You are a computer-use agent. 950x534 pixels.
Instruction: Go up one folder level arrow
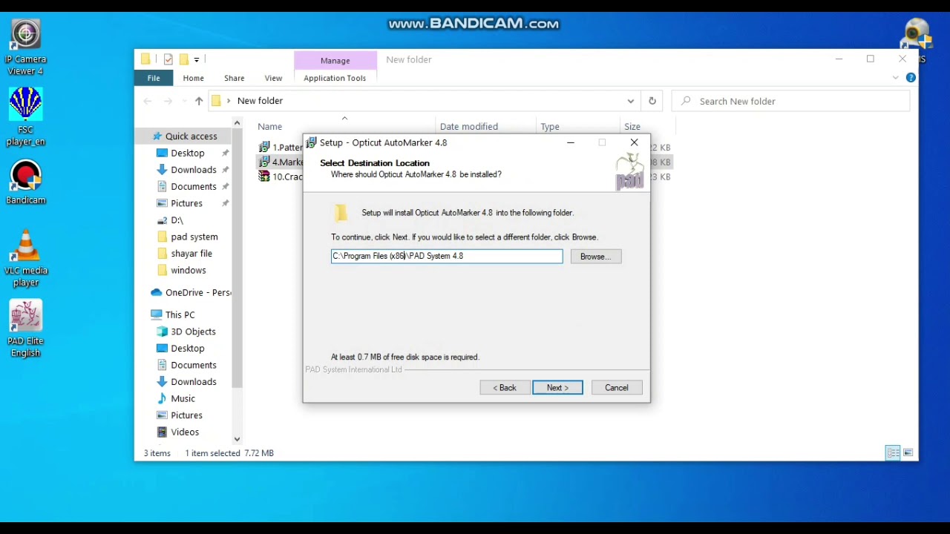pyautogui.click(x=198, y=101)
